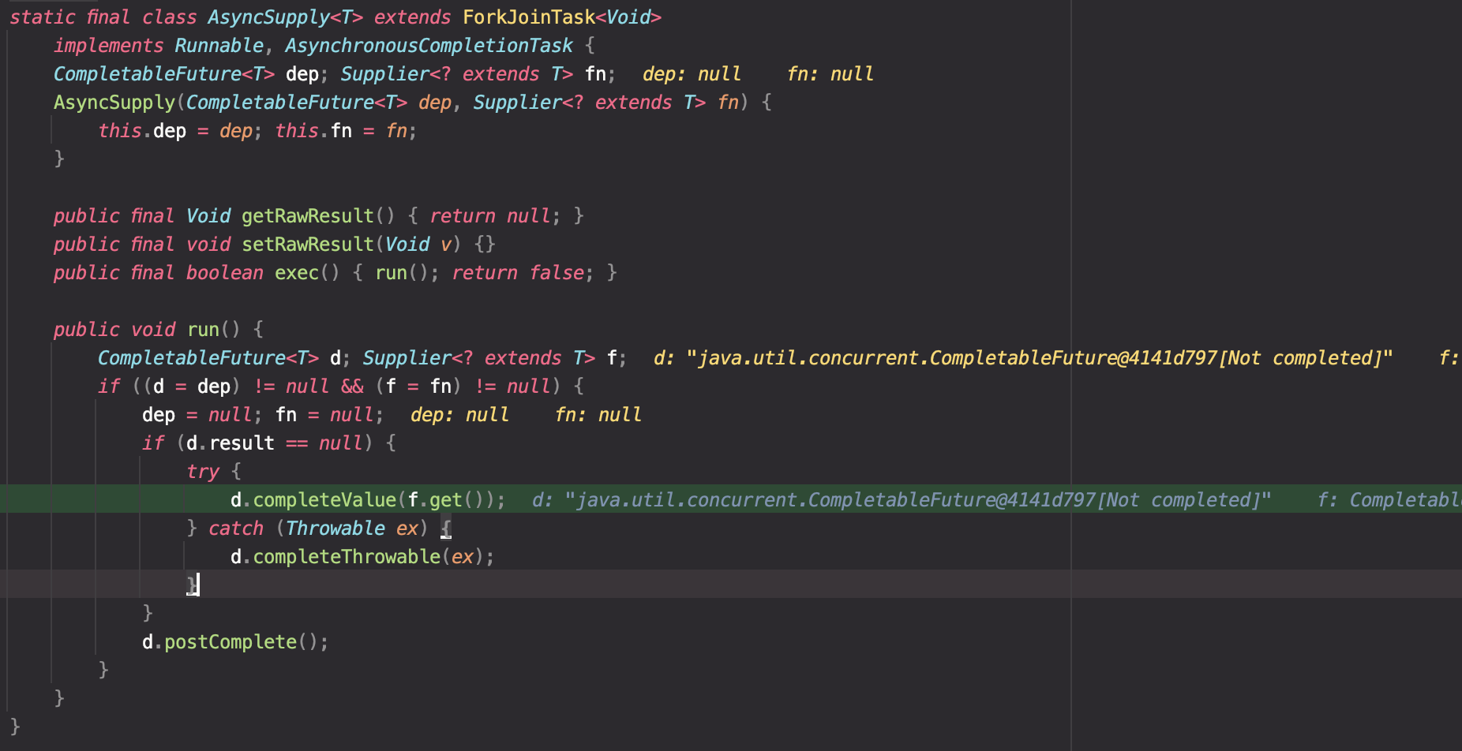Click the AsyncSupply class name in the class declaration
Screen dimensions: 1462x751
268,17
